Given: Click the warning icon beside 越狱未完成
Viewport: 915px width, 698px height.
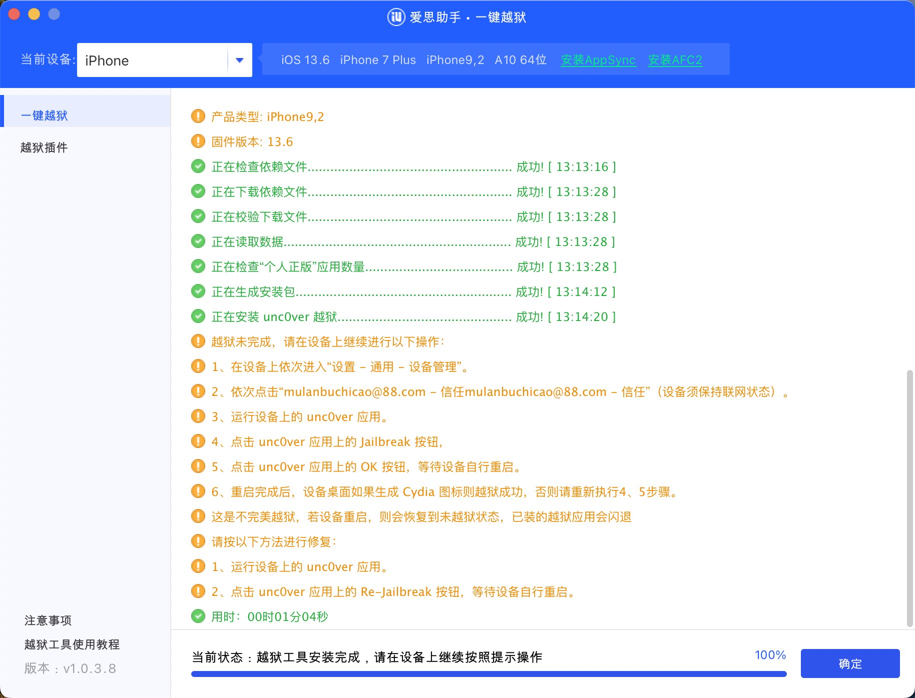Looking at the screenshot, I should [198, 341].
